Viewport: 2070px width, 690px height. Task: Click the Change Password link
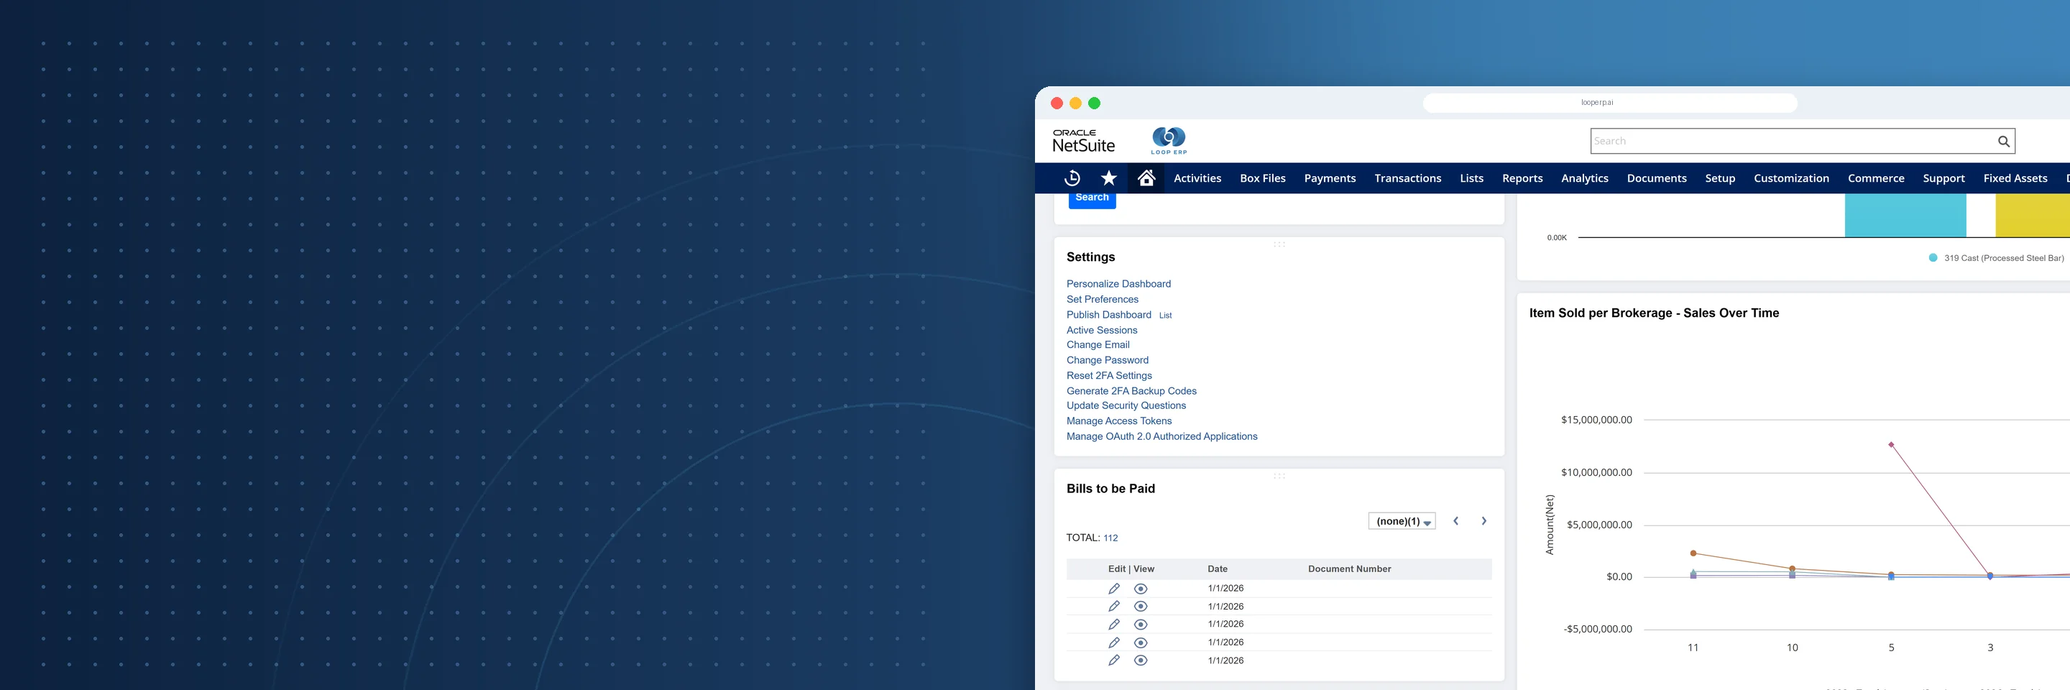point(1108,360)
